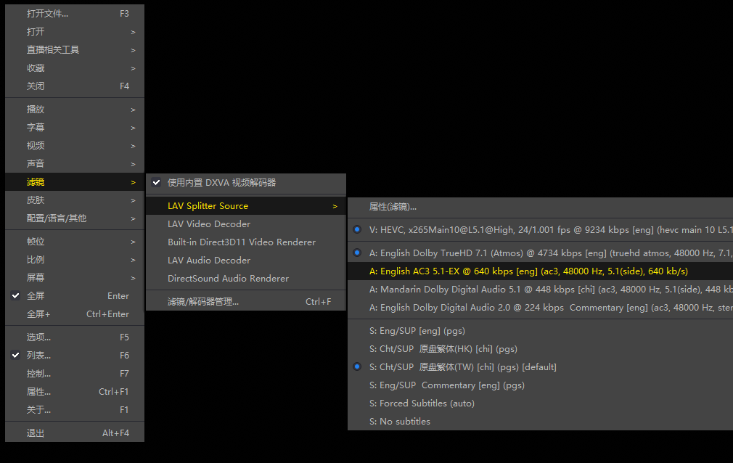Select Built-in Direct3D11 Video Renderer
Viewport: 733px width, 463px height.
click(246, 242)
